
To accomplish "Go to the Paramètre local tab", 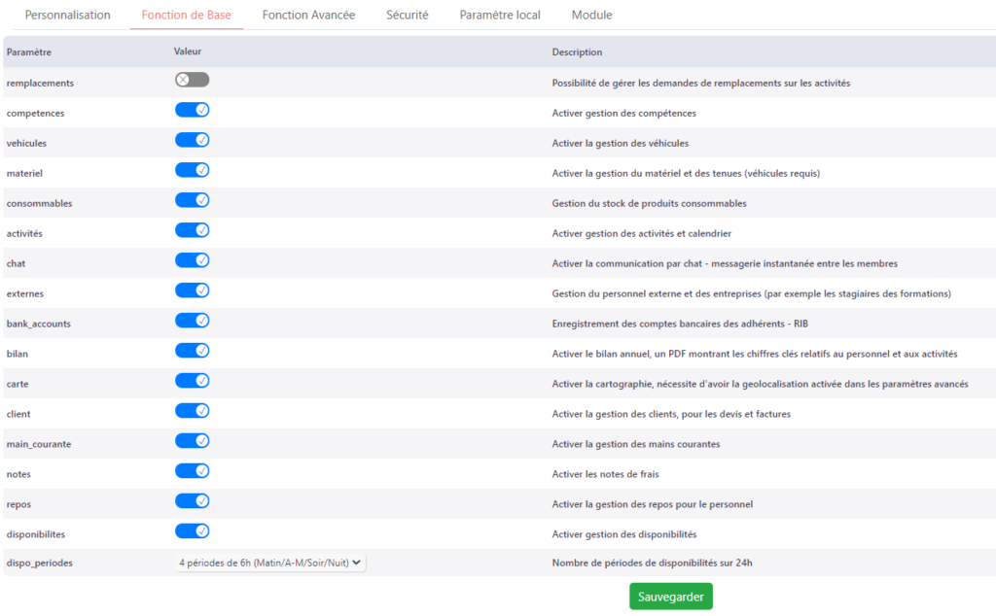I will (500, 15).
